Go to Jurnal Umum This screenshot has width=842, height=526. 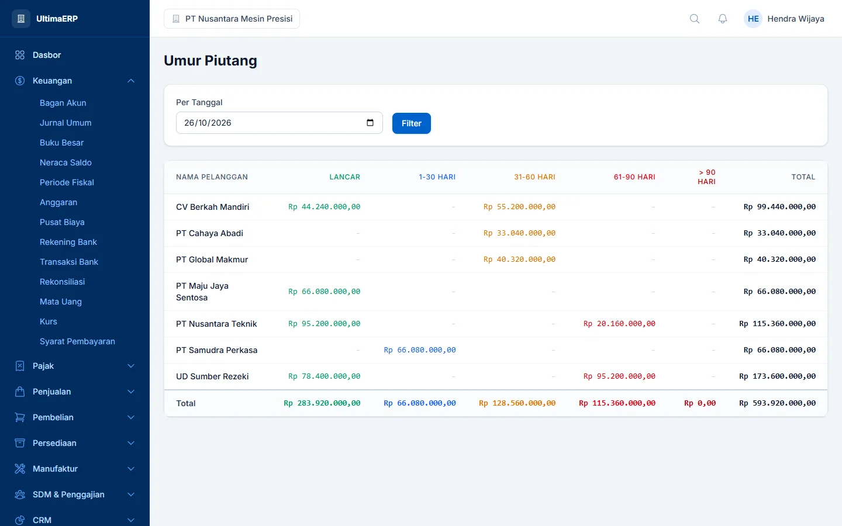(65, 123)
